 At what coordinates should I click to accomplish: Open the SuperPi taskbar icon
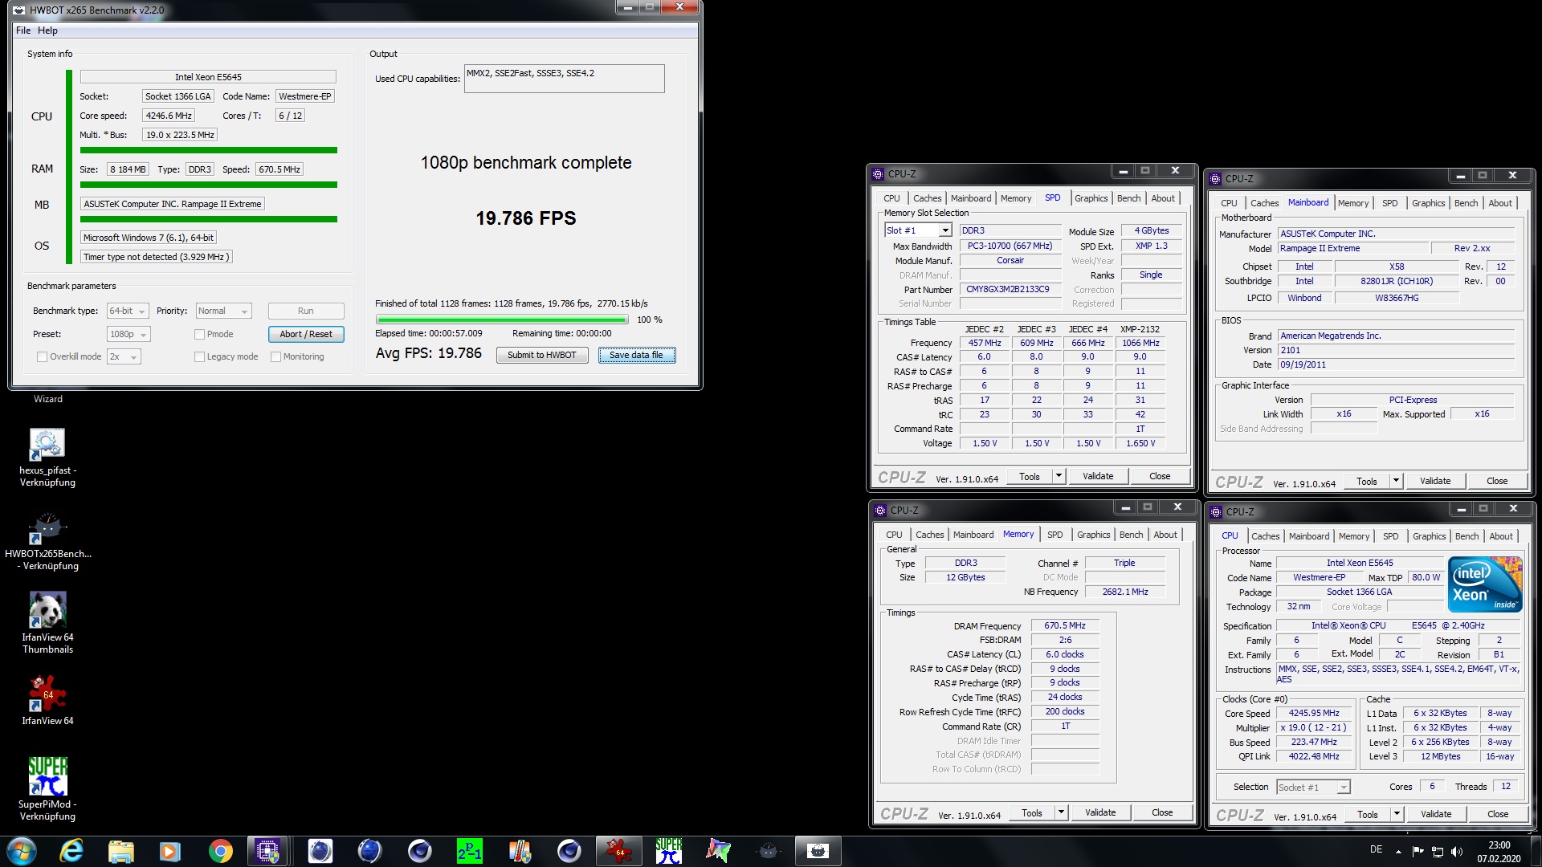point(668,851)
